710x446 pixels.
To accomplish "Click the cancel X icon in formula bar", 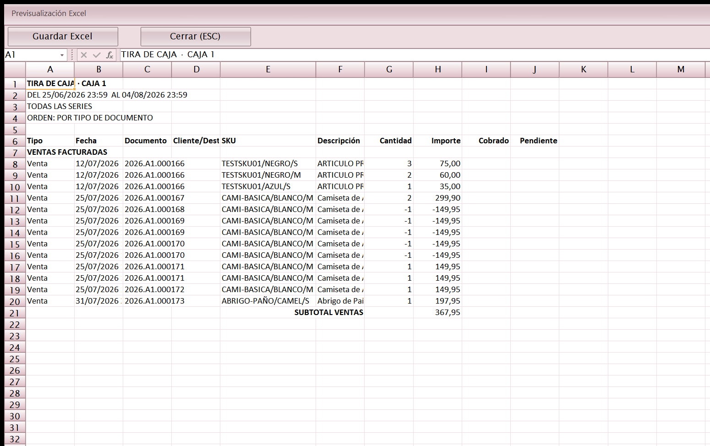I will pyautogui.click(x=84, y=55).
